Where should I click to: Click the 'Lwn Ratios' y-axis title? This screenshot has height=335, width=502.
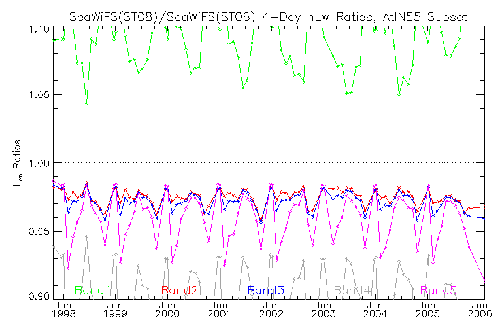(x=17, y=162)
